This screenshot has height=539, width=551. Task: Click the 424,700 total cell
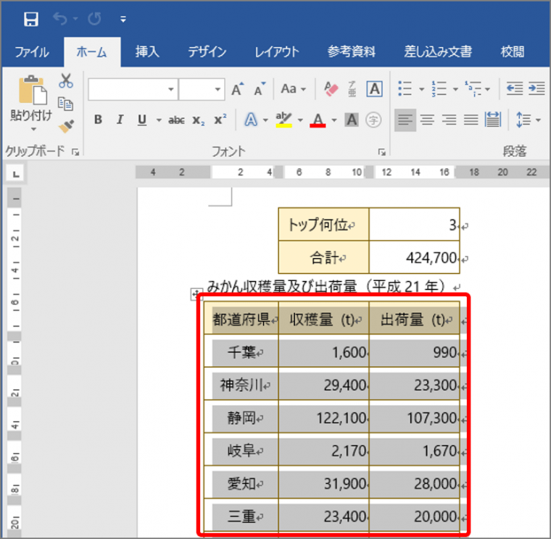[414, 257]
